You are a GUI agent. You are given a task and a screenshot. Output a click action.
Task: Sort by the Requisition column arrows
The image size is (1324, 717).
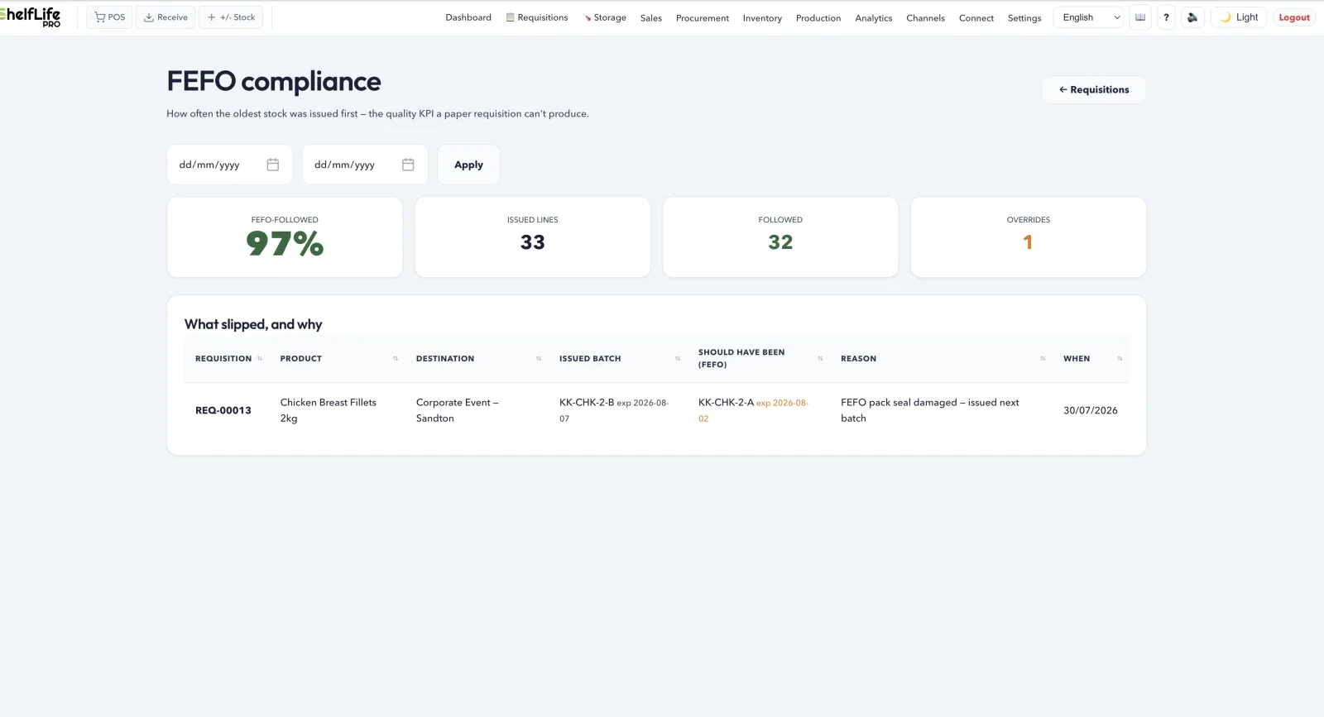[x=260, y=359]
